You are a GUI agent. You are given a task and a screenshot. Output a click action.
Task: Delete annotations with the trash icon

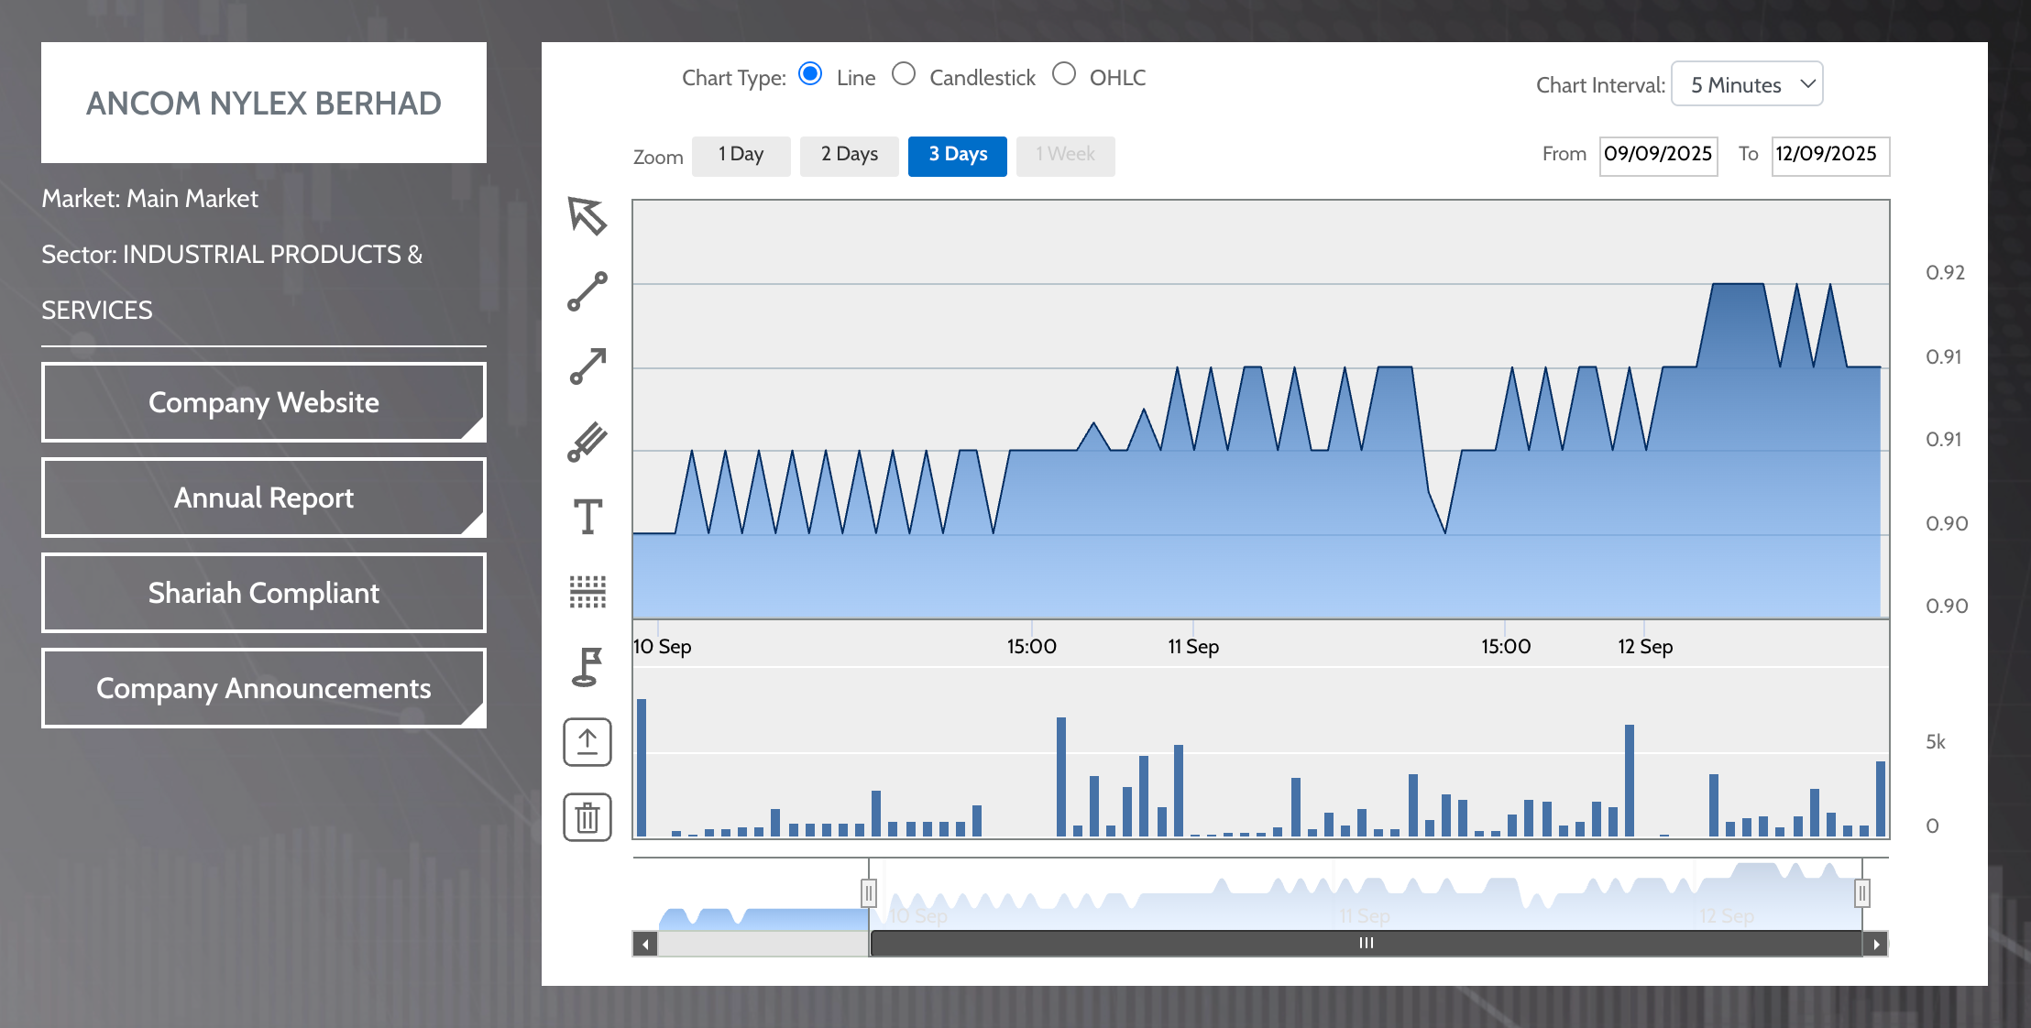[x=587, y=817]
